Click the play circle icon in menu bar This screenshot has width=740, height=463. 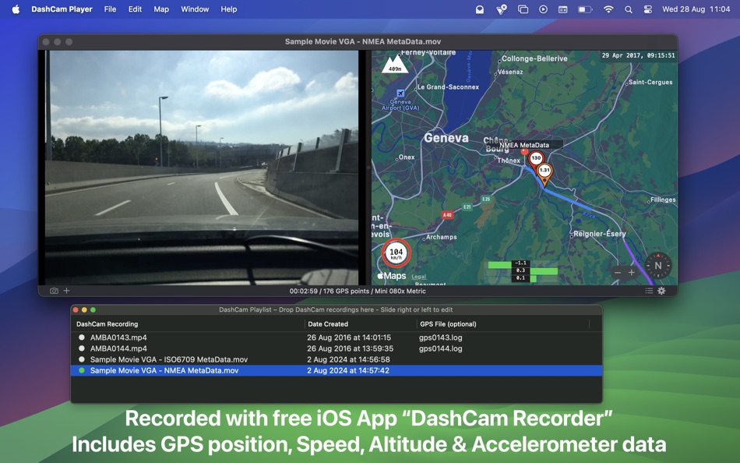point(543,9)
